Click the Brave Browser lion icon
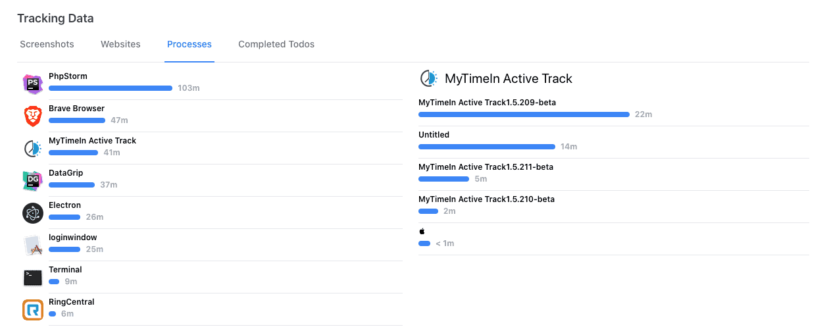The height and width of the screenshot is (329, 829). click(33, 116)
